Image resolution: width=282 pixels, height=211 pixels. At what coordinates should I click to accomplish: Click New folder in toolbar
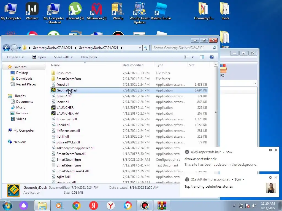tap(89, 57)
